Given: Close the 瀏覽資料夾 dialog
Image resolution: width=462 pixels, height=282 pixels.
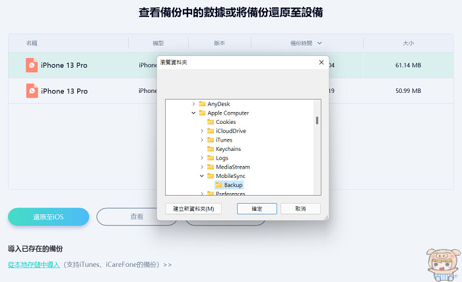Looking at the screenshot, I should pyautogui.click(x=321, y=63).
